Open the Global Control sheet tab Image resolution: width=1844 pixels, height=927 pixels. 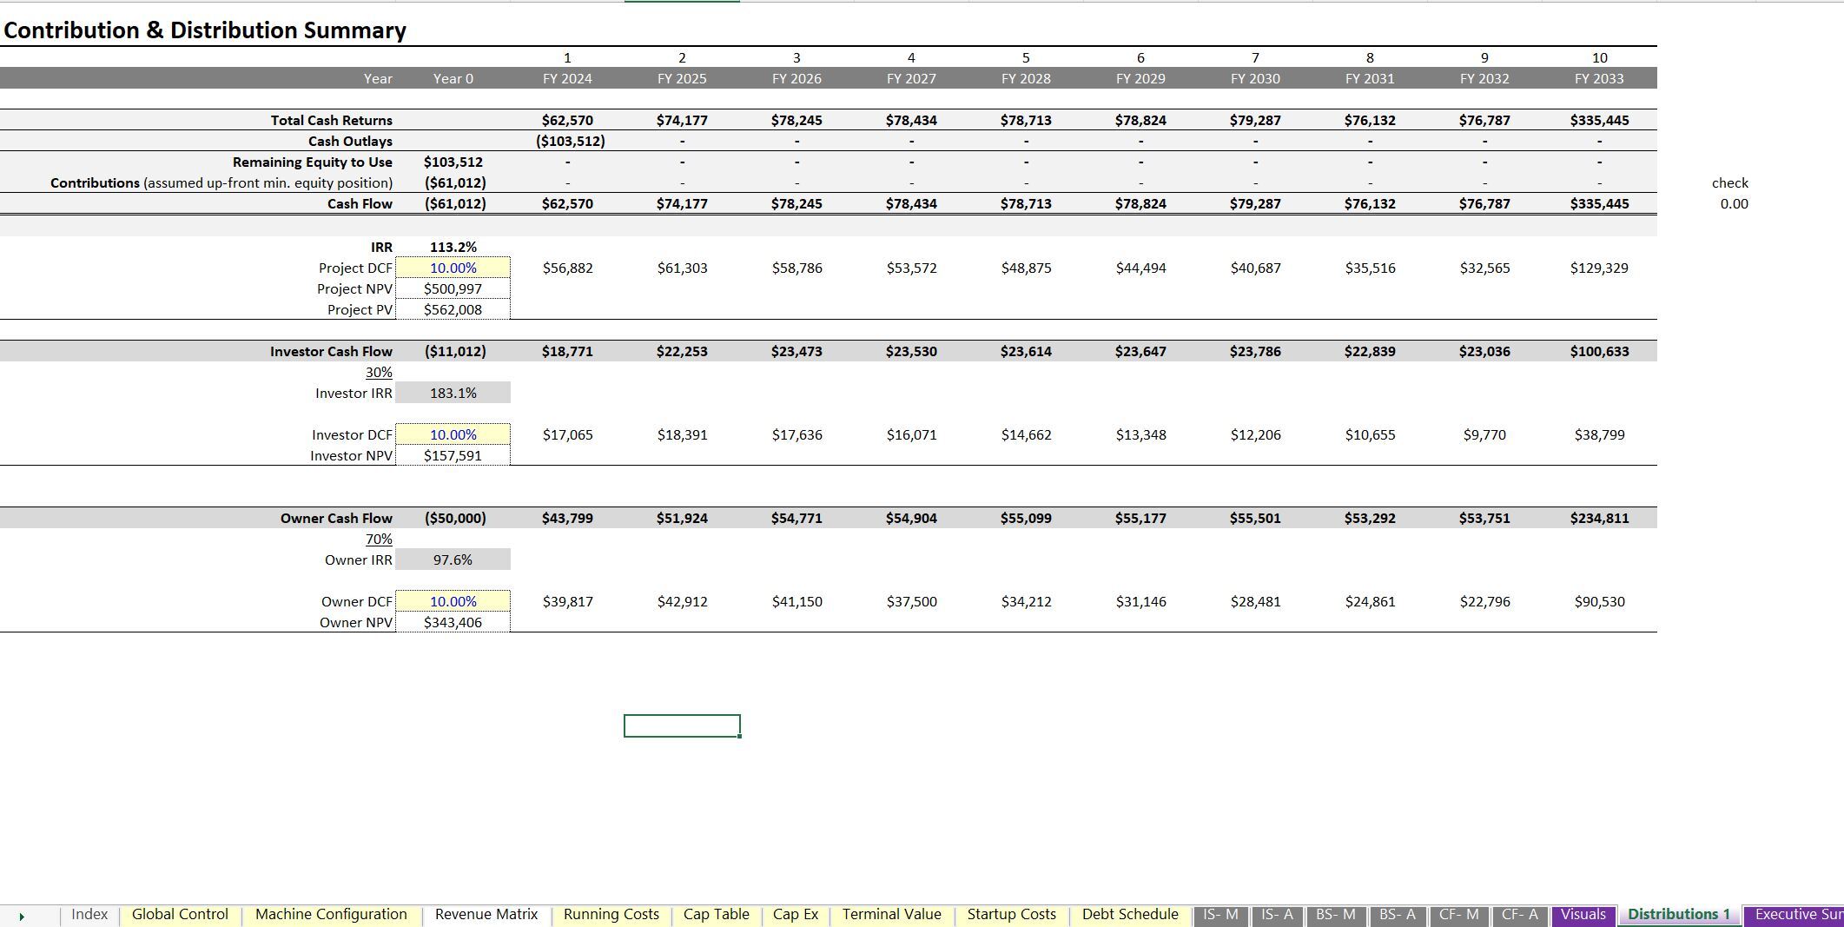tap(179, 914)
